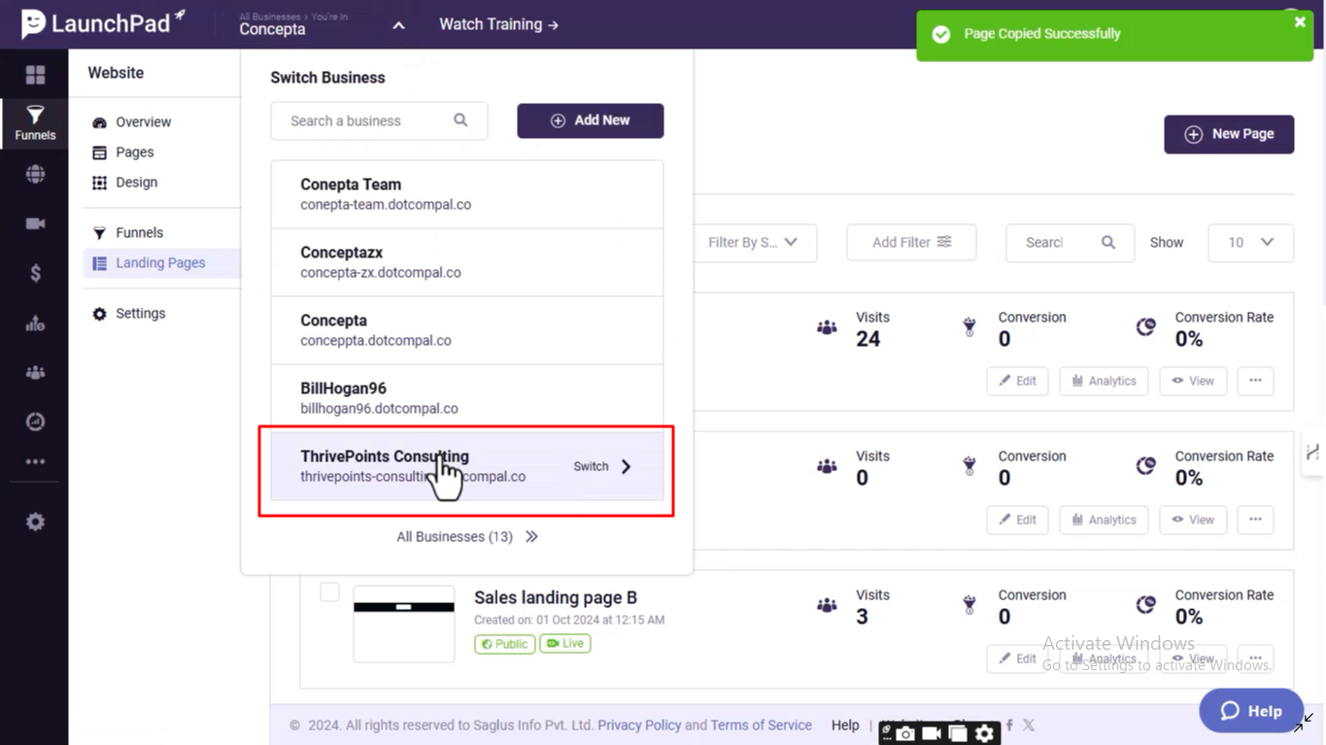
Task: Tick the checkbox for Sales landing page B
Action: click(329, 592)
